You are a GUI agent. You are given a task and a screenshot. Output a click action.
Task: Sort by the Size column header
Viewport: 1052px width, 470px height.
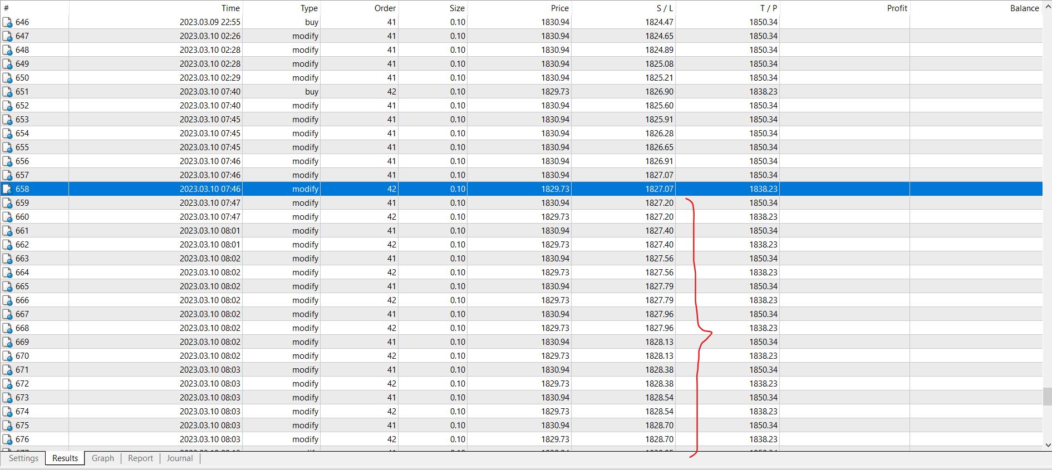click(x=432, y=8)
